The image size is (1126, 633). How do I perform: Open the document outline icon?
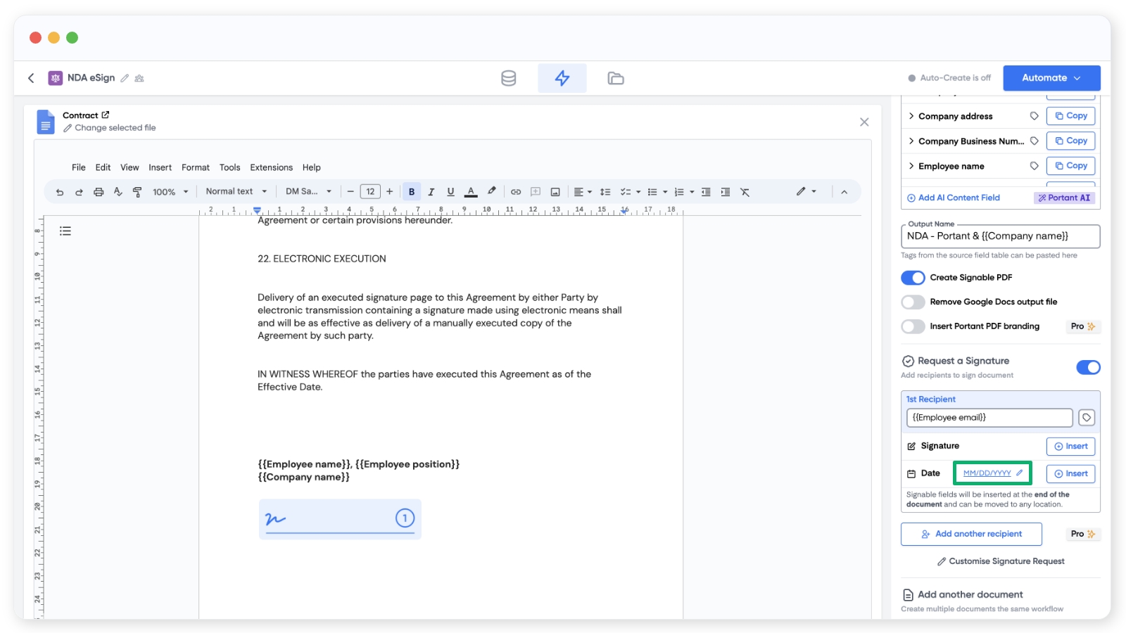(65, 231)
